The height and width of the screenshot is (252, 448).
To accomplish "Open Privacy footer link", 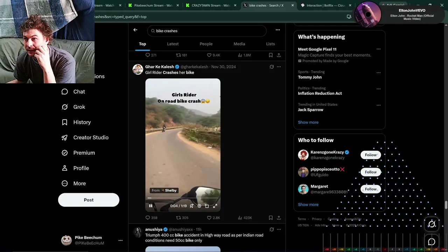I will pos(317,219).
